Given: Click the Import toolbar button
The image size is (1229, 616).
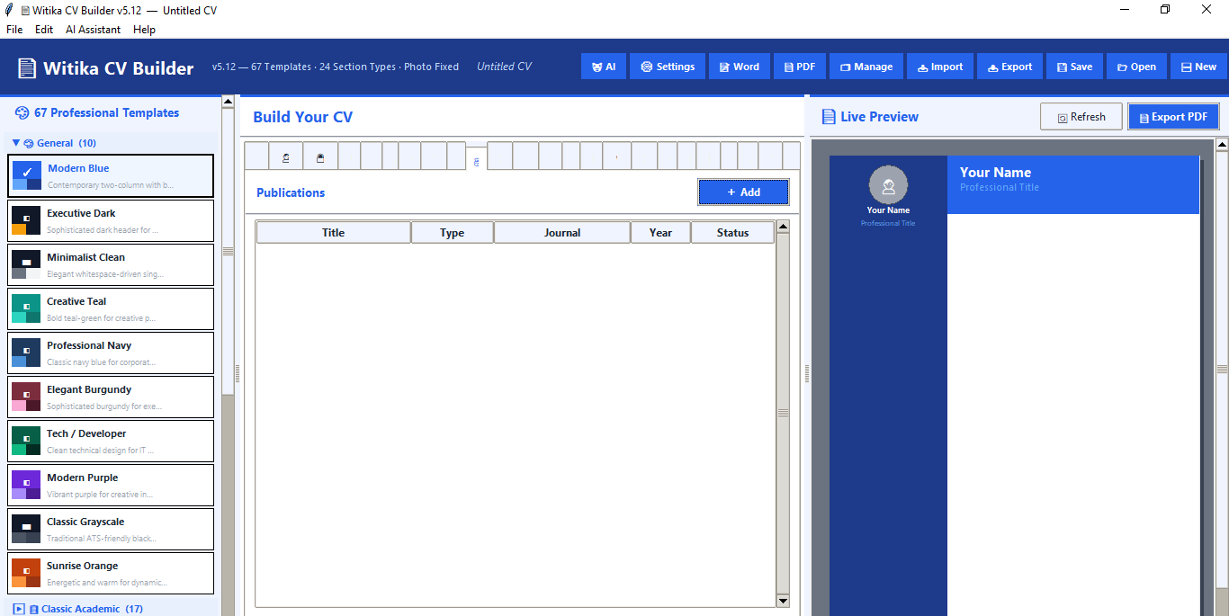Looking at the screenshot, I should pyautogui.click(x=940, y=67).
